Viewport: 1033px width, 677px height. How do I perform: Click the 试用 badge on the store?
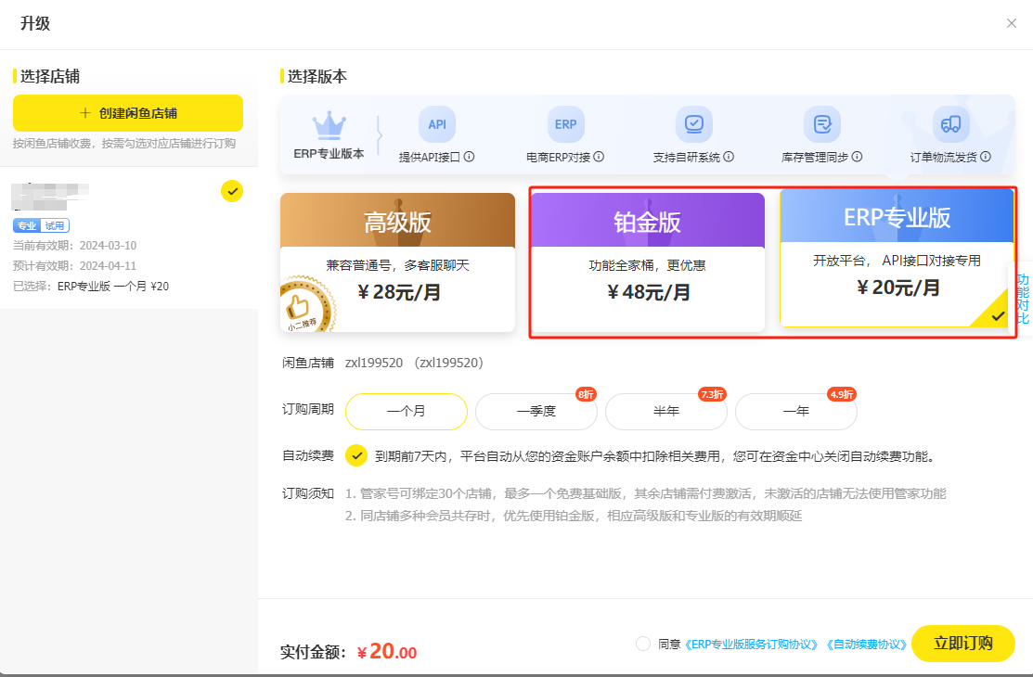(55, 226)
